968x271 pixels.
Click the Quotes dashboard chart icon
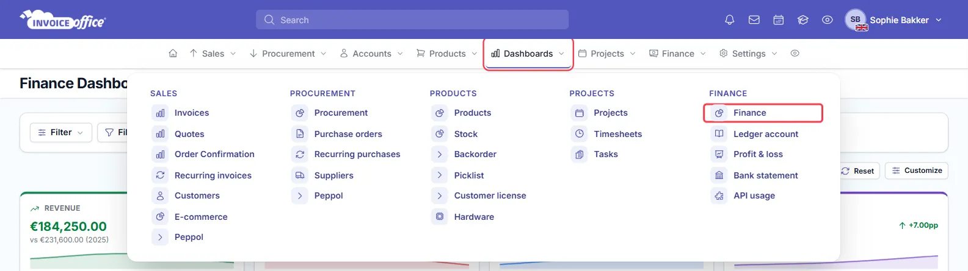click(x=160, y=134)
